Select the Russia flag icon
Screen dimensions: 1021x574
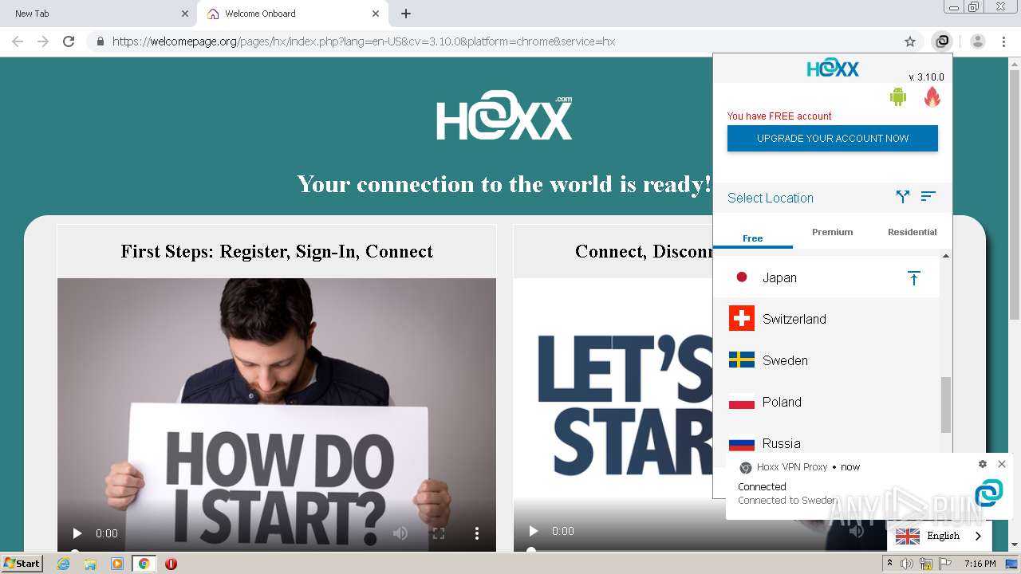point(742,443)
